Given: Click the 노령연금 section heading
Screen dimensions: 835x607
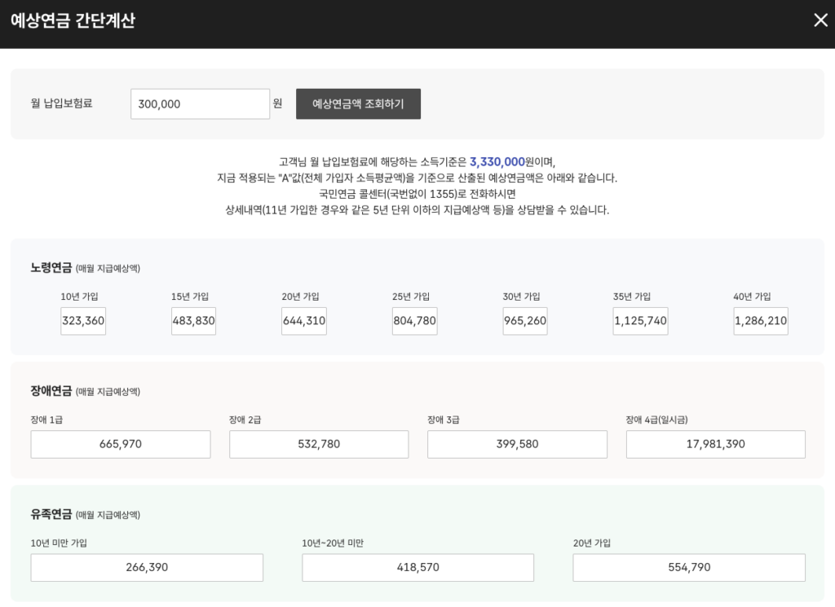Looking at the screenshot, I should [51, 267].
